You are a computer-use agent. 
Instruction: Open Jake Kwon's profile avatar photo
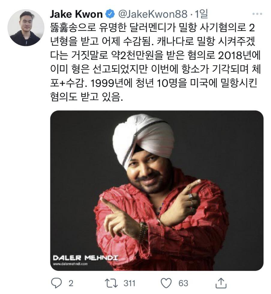(x=26, y=28)
